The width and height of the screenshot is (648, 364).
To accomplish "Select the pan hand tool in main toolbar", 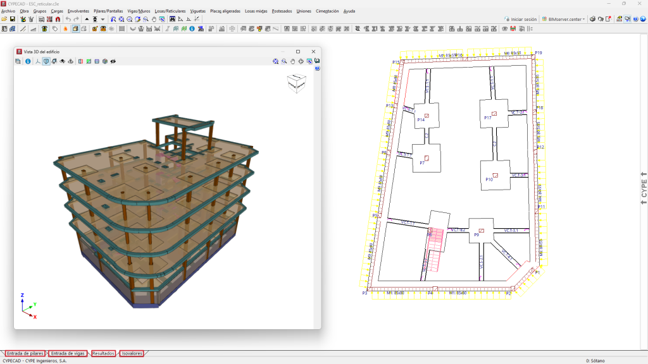I will pos(154,20).
